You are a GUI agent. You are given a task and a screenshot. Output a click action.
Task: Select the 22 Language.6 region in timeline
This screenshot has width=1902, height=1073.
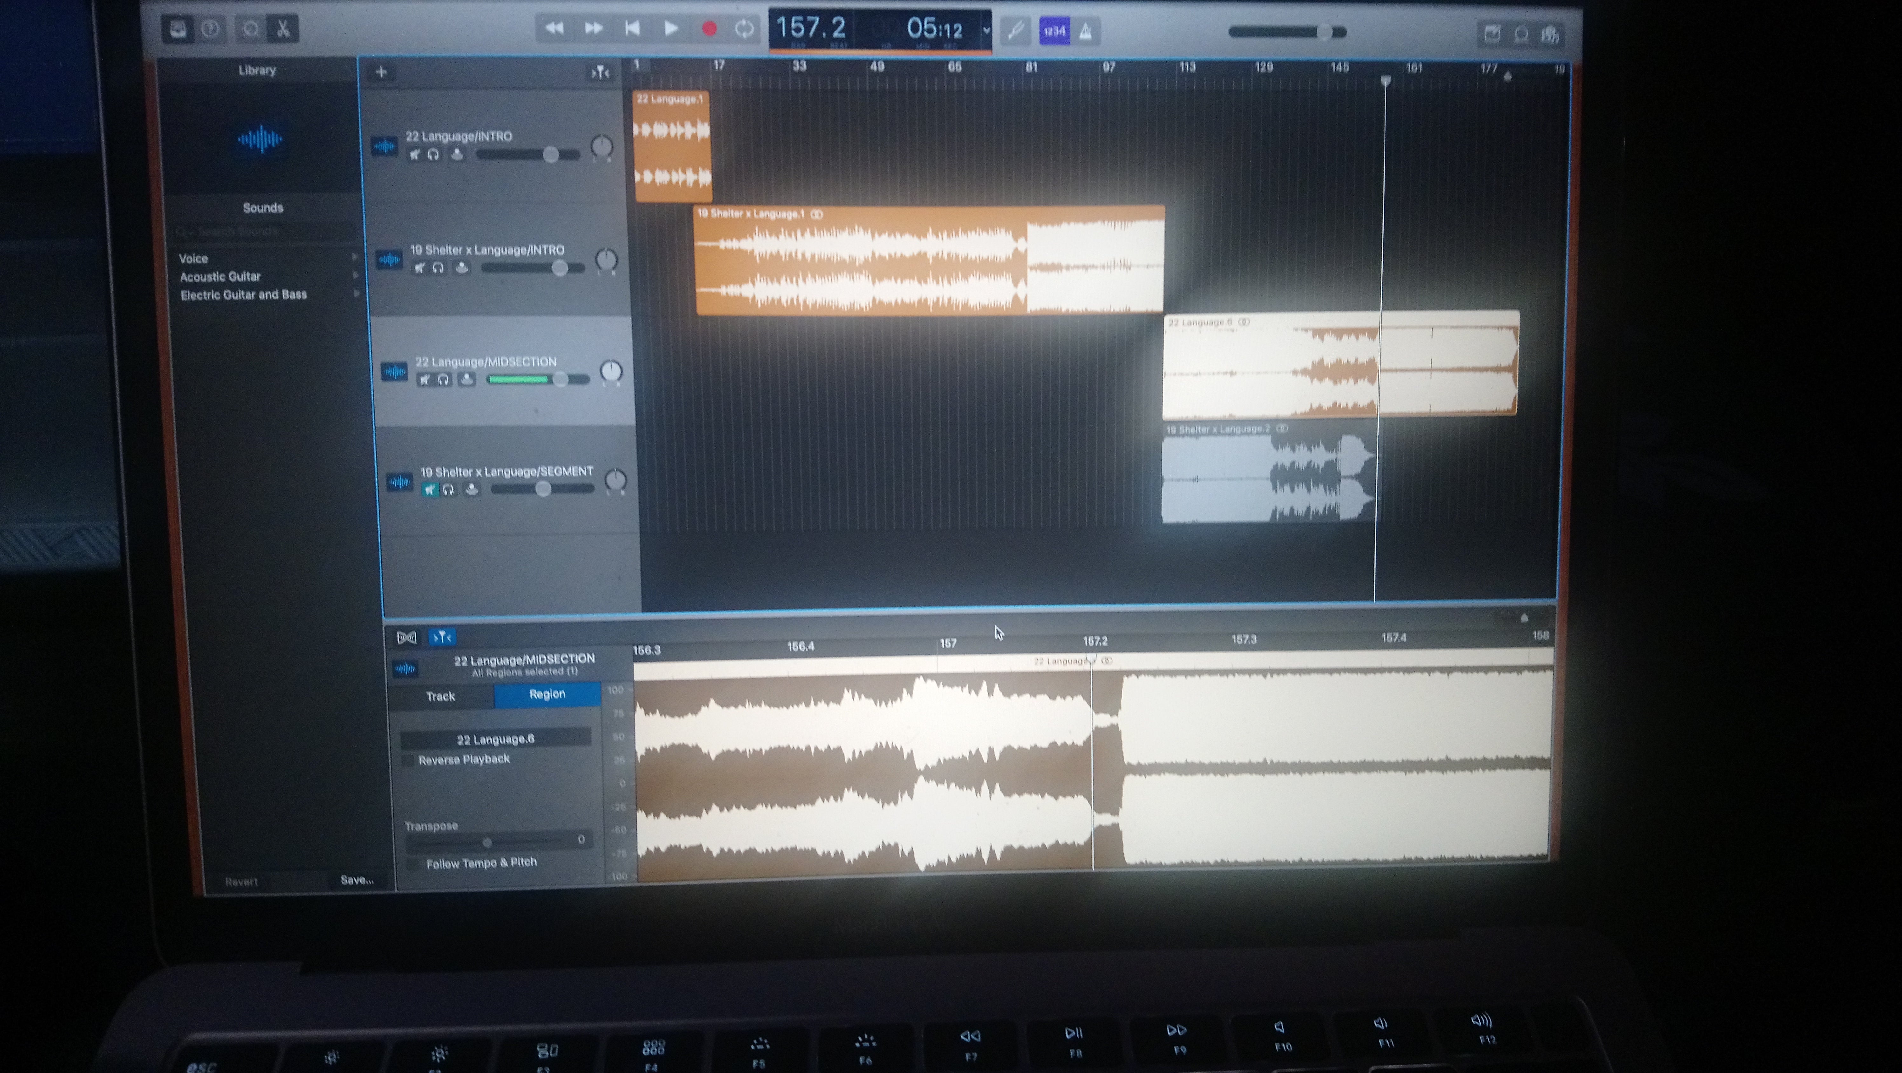[x=1341, y=365]
